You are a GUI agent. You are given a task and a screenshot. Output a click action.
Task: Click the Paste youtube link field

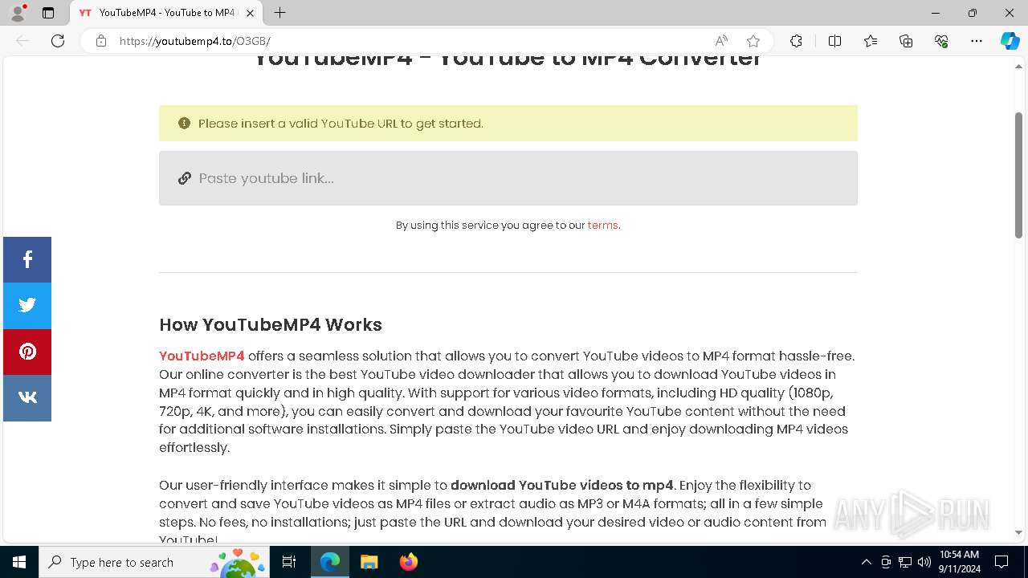[508, 178]
